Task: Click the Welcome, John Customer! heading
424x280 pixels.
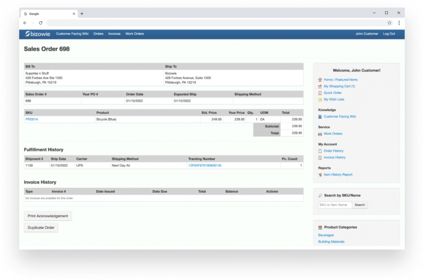Action: 357,70
